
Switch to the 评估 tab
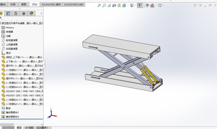pyautogui.click(x=34, y=5)
